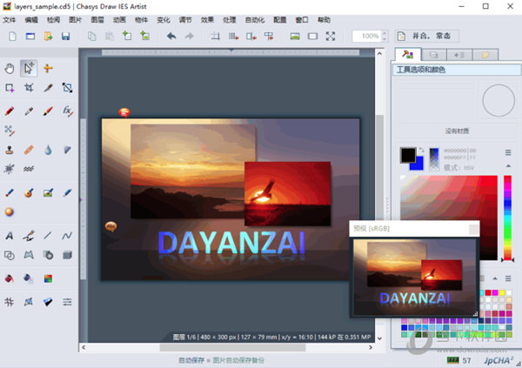Viewport: 522px width, 368px height.
Task: Switch to the layers panel tab
Action: [433, 55]
